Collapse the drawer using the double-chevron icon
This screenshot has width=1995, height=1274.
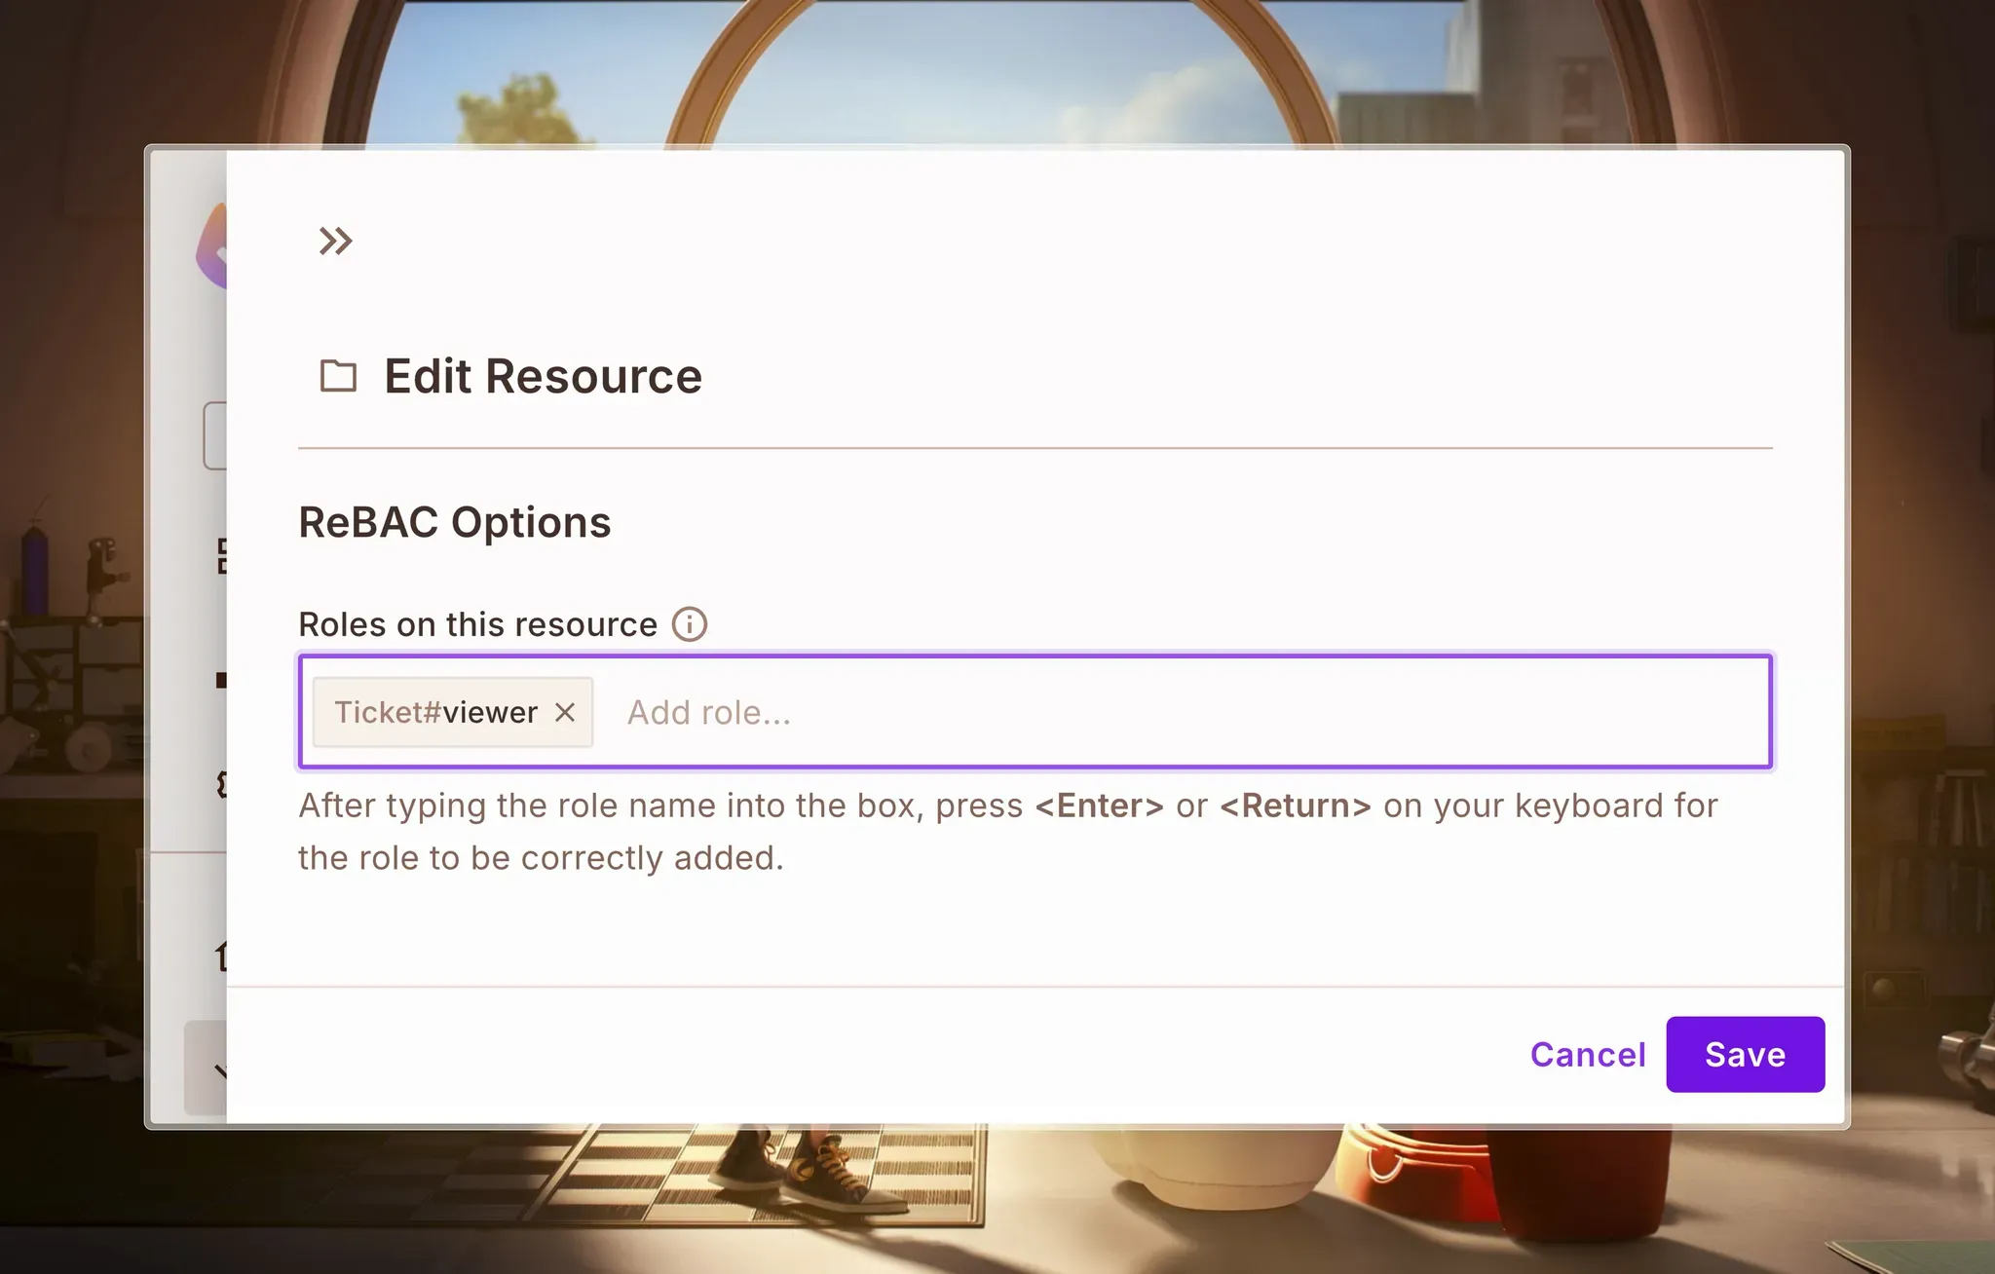[335, 241]
